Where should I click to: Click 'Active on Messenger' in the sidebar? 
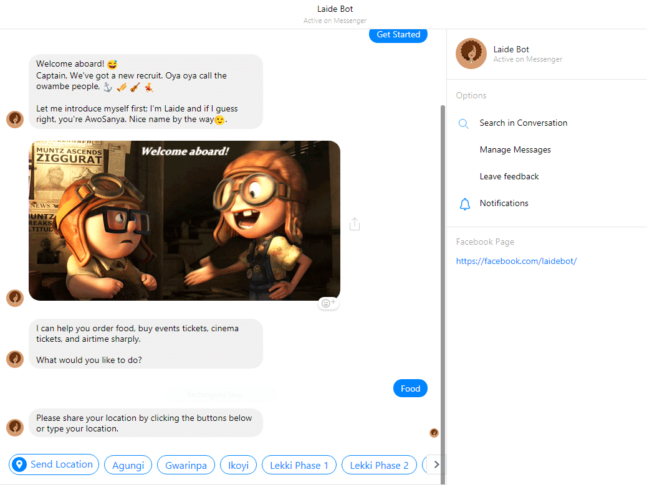pyautogui.click(x=528, y=59)
